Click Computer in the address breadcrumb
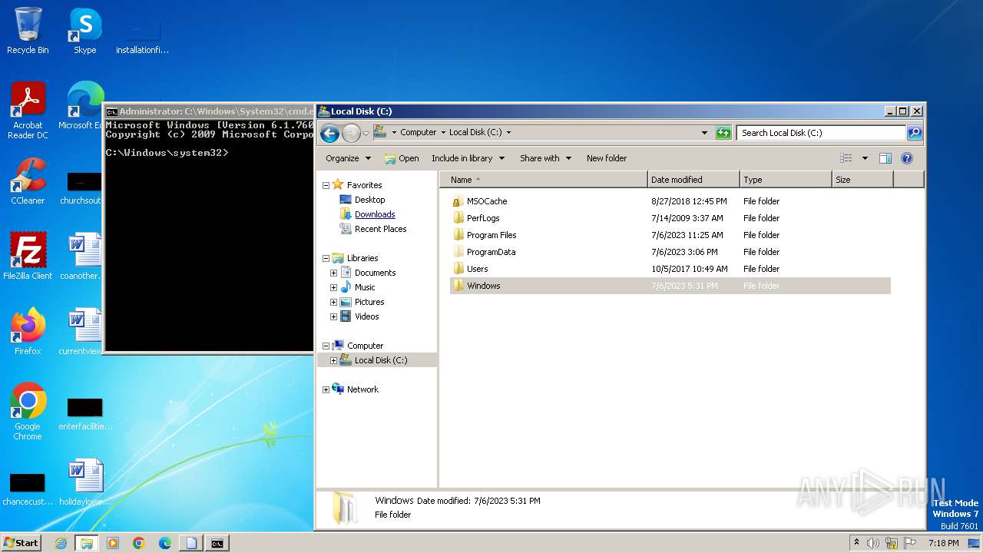 click(418, 132)
